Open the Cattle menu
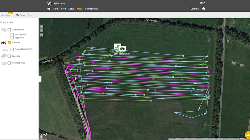The height and width of the screenshot is (140, 250). pyautogui.click(x=71, y=9)
